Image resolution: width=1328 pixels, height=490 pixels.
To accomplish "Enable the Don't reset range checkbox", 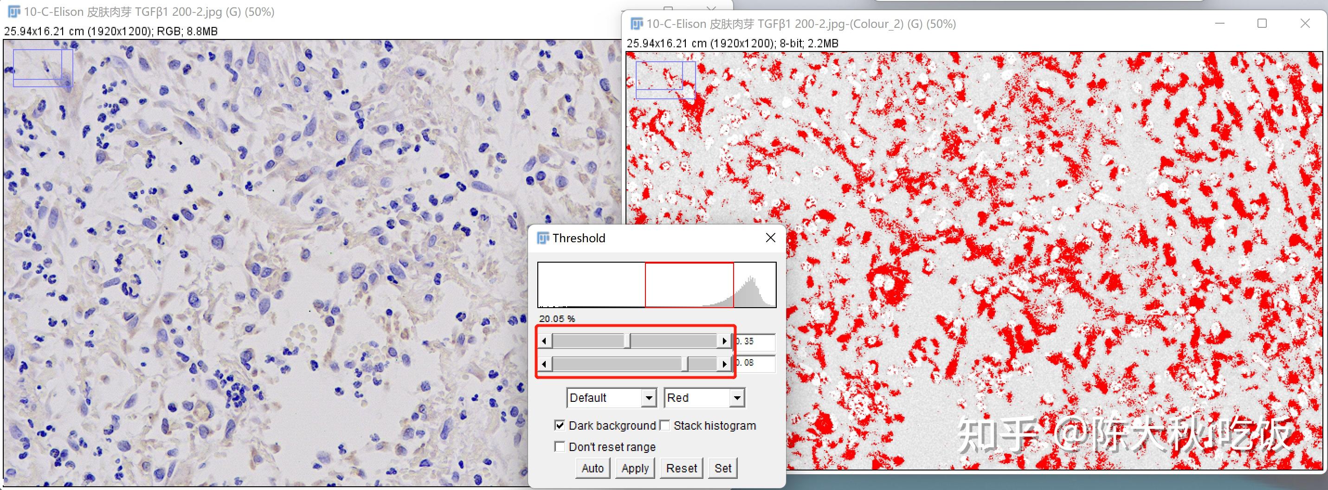I will [x=559, y=447].
